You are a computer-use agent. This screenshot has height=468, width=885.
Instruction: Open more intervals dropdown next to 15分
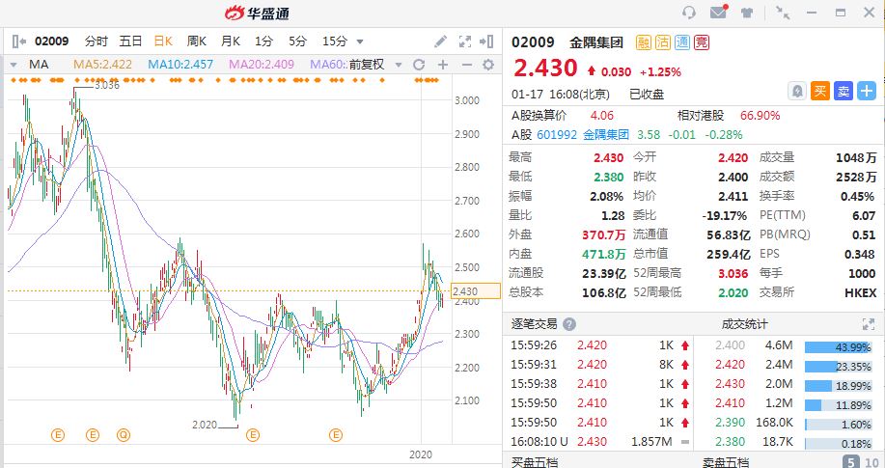click(360, 41)
